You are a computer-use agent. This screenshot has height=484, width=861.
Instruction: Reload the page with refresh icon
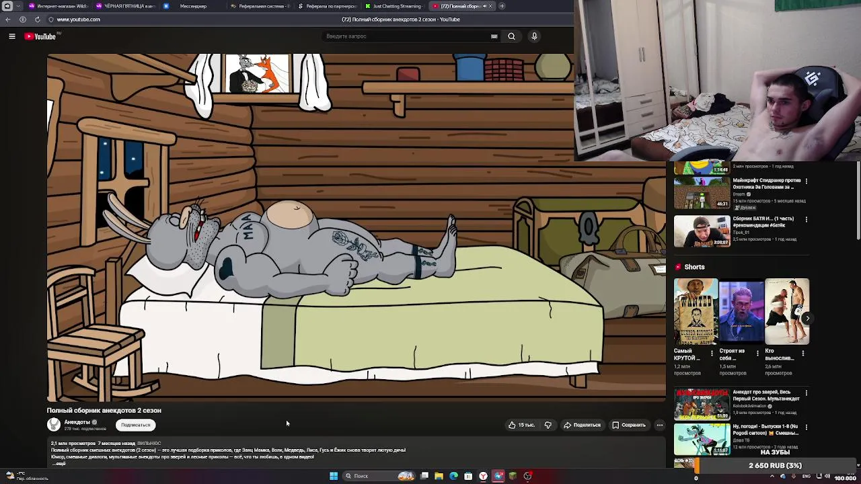37,19
